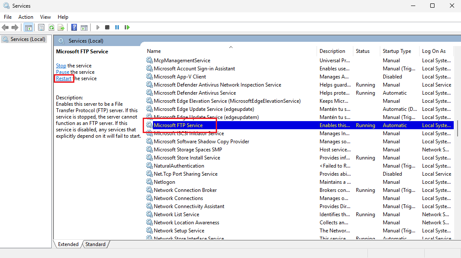
Task: Click the gear icon beside Network List Service
Action: tap(150, 214)
